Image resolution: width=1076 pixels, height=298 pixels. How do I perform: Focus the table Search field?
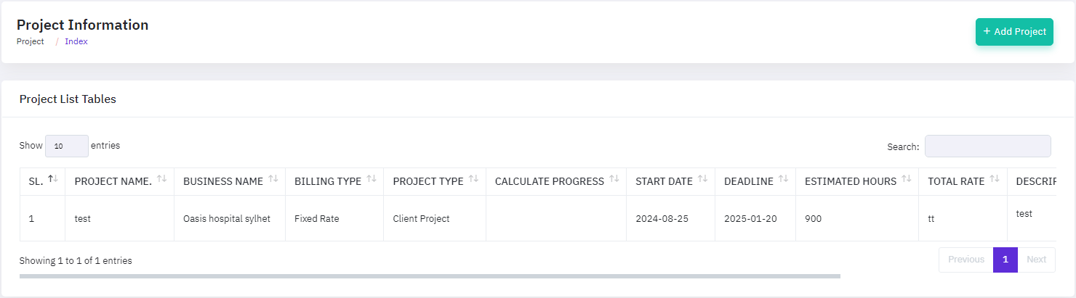(987, 146)
